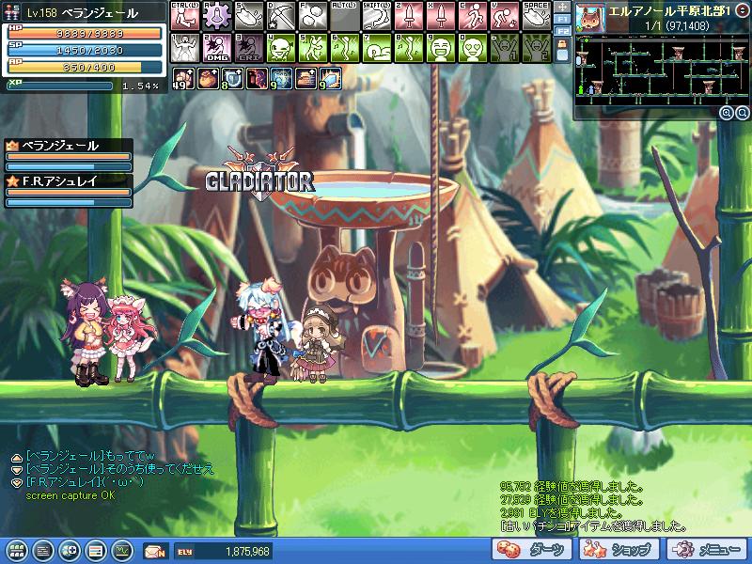This screenshot has height=564, width=752.
Task: Click the SP bar 1450/2030
Action: 85,51
